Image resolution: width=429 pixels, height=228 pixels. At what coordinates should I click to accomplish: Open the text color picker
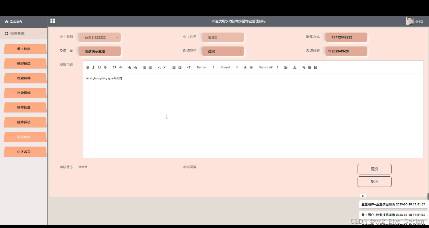click(x=245, y=68)
